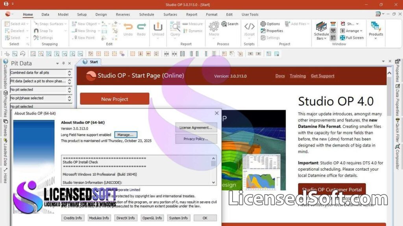Open the Data ribbon tab
403x226 pixels.
45,15
